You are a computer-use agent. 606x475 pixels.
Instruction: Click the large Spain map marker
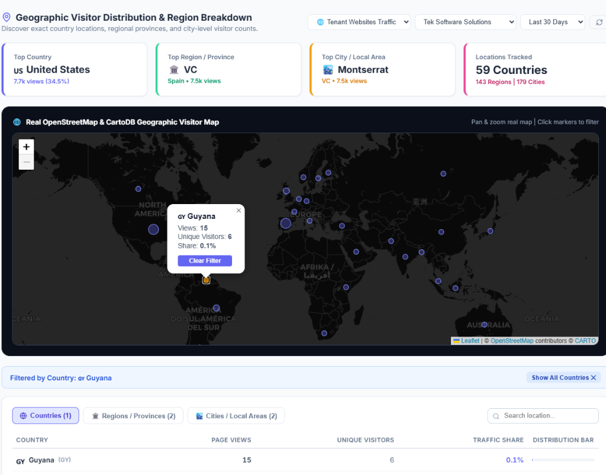coord(286,223)
